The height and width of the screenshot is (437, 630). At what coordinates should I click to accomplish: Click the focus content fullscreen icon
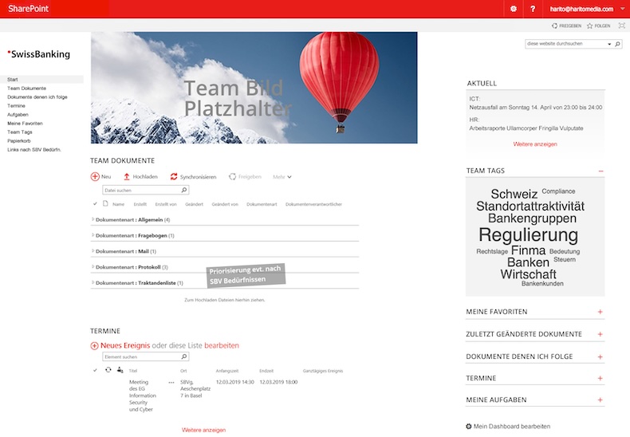pyautogui.click(x=620, y=26)
